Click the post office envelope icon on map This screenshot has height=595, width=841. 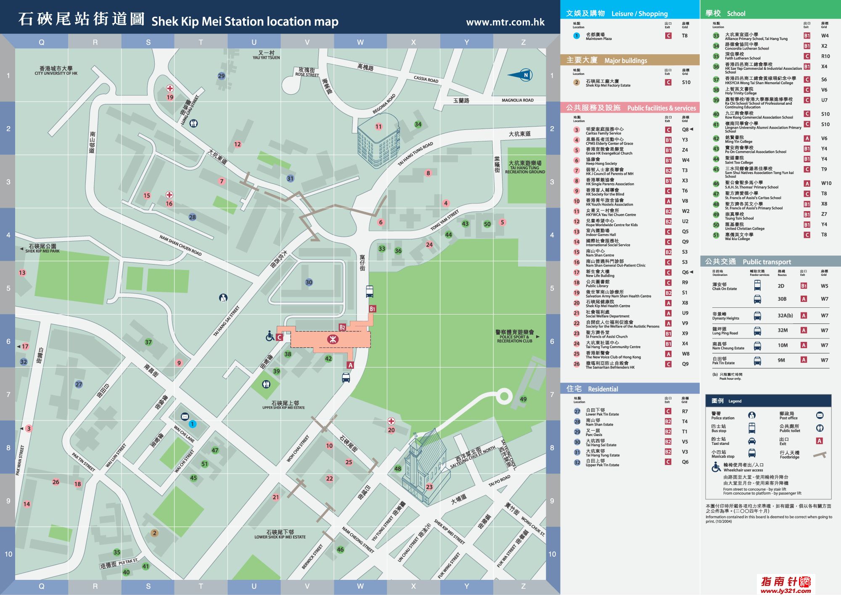(x=185, y=416)
